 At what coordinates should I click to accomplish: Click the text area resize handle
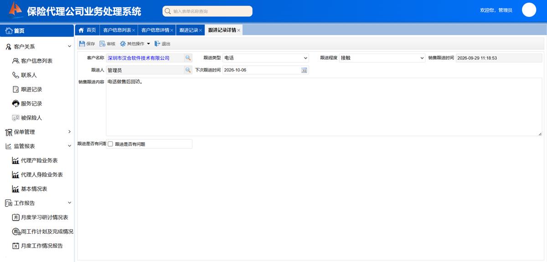540,134
